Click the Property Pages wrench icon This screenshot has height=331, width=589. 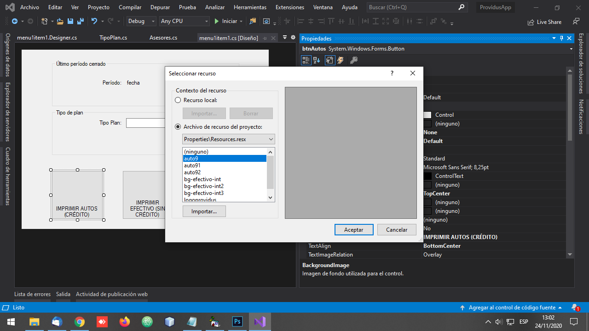tap(354, 60)
